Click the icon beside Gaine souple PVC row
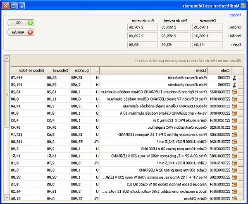248x204 pixels. coord(234,120)
